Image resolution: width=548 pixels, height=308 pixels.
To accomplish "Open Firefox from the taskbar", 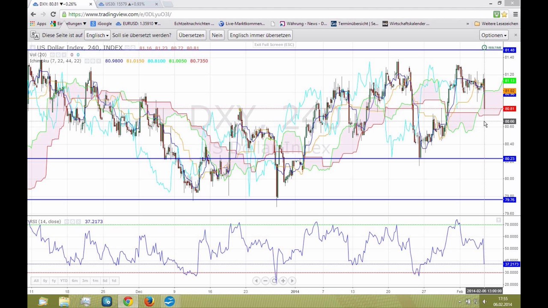I will (149, 302).
